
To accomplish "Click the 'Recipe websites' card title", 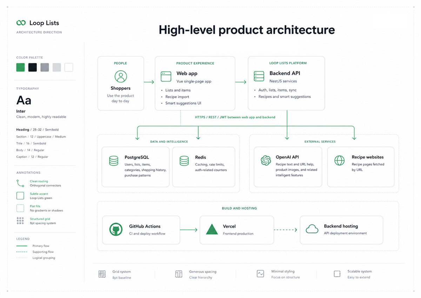I will point(368,157).
